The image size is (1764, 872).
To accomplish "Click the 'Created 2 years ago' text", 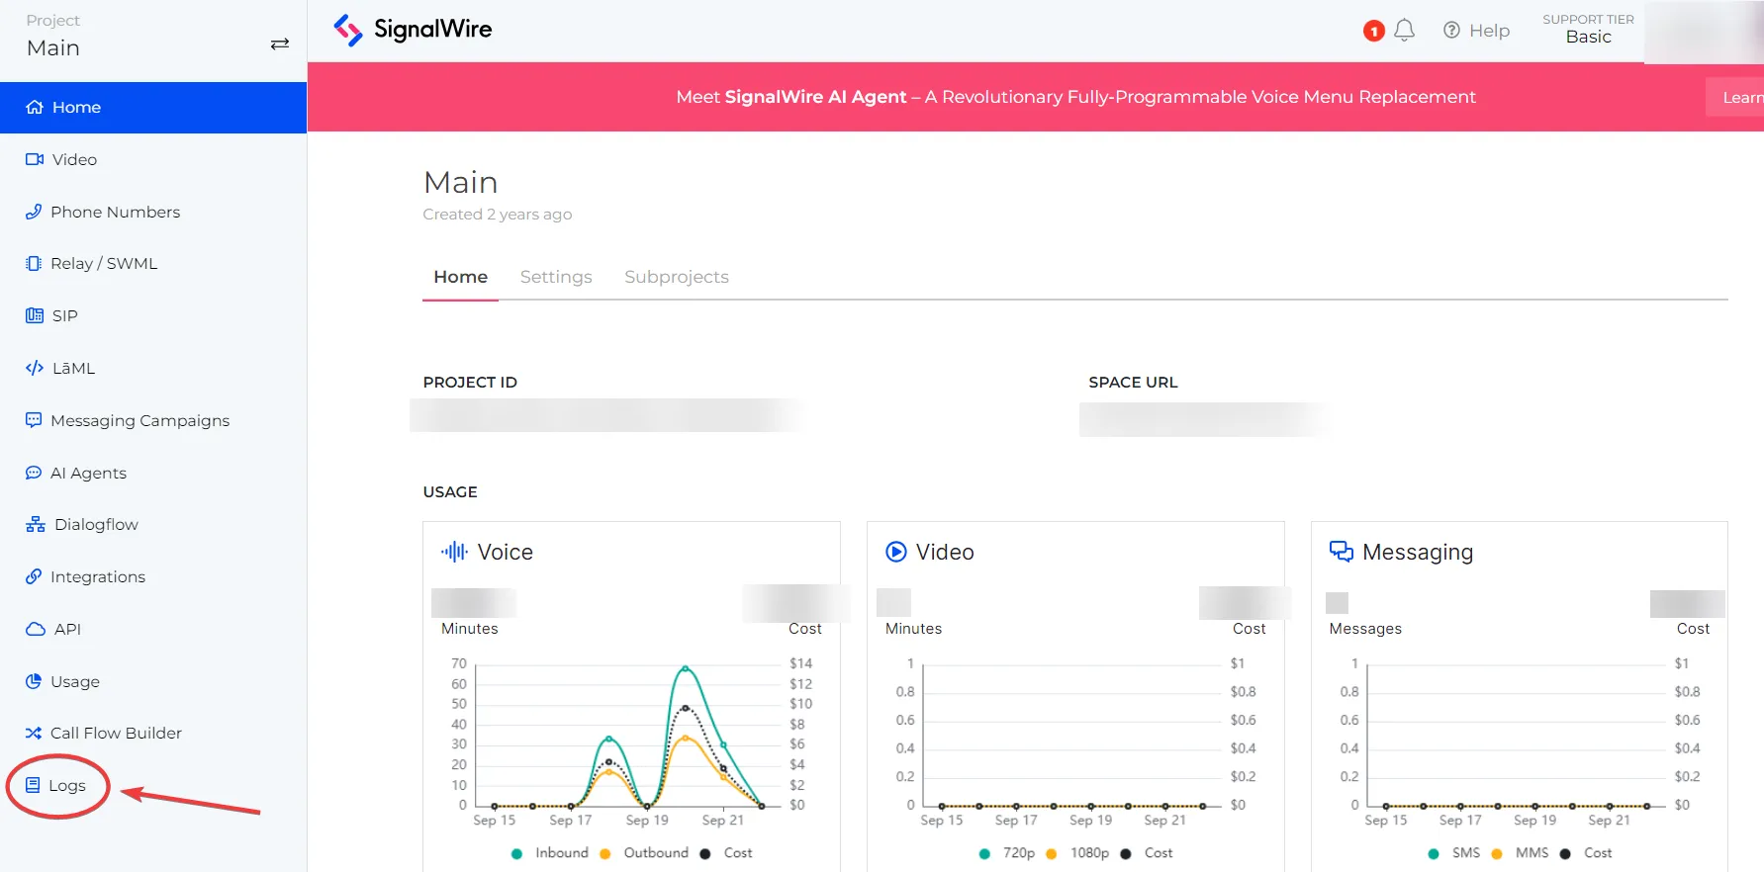I will point(497,215).
